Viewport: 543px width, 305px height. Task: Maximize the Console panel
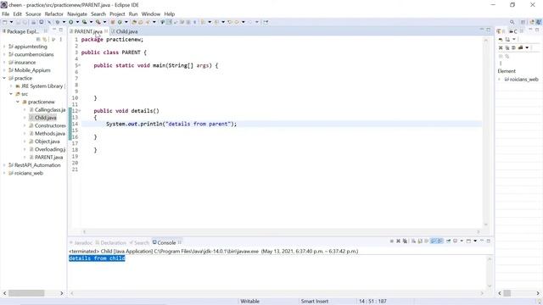(489, 241)
